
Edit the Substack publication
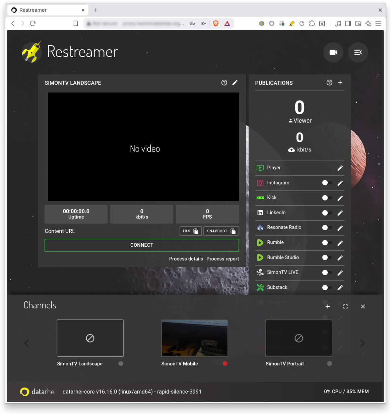(x=340, y=288)
